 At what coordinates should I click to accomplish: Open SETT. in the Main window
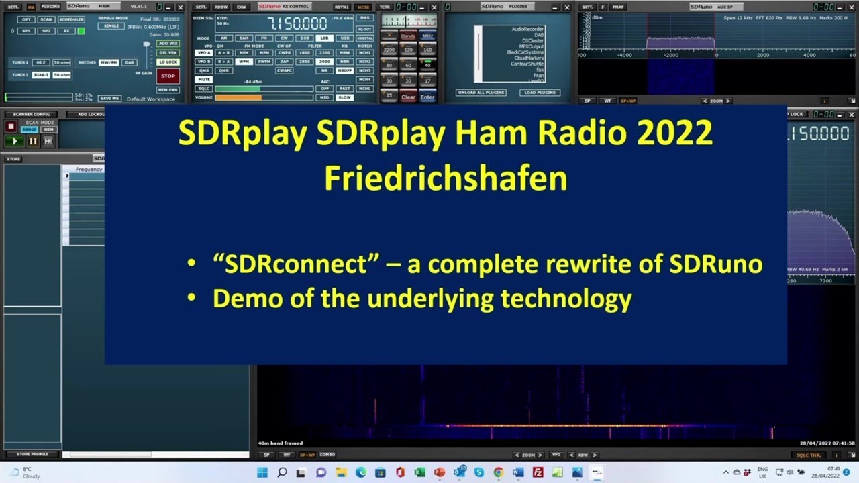click(12, 7)
